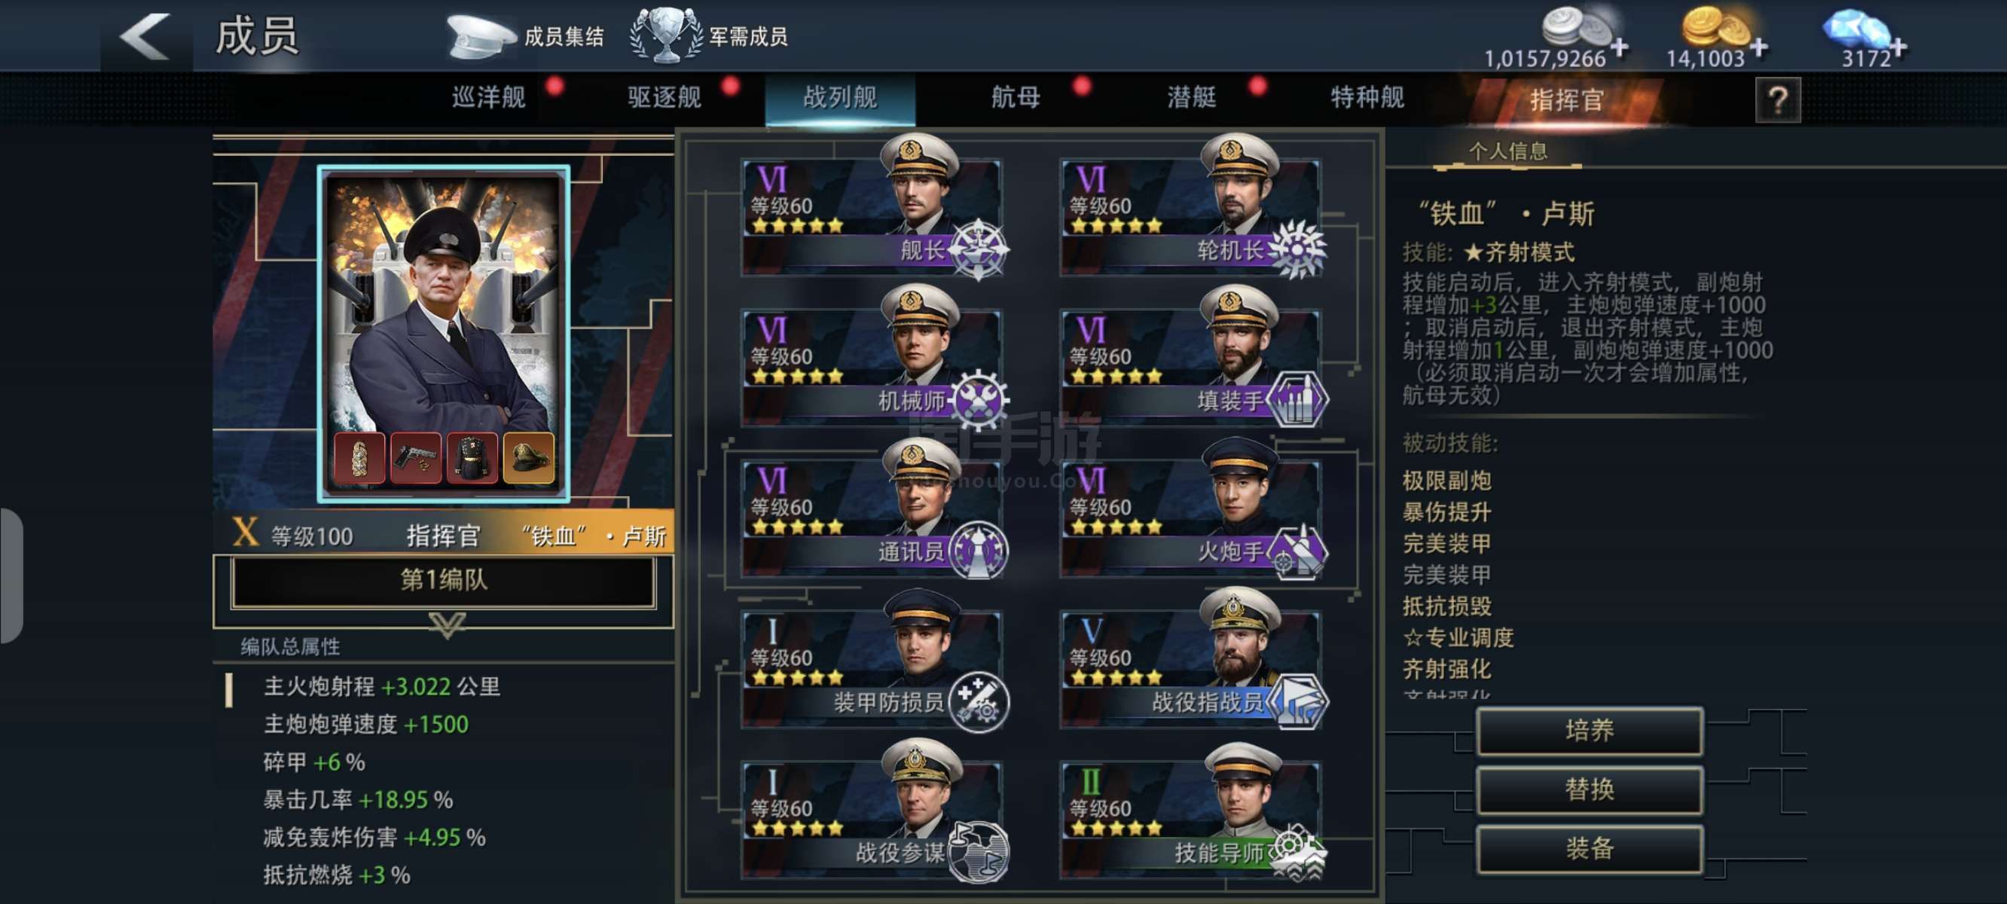Select the 舰长 crew member card
Image resolution: width=2007 pixels, height=904 pixels.
[871, 209]
